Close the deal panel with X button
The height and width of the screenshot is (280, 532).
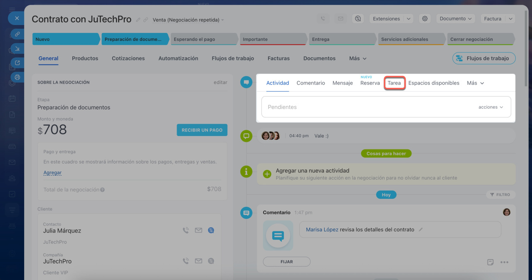pyautogui.click(x=17, y=18)
